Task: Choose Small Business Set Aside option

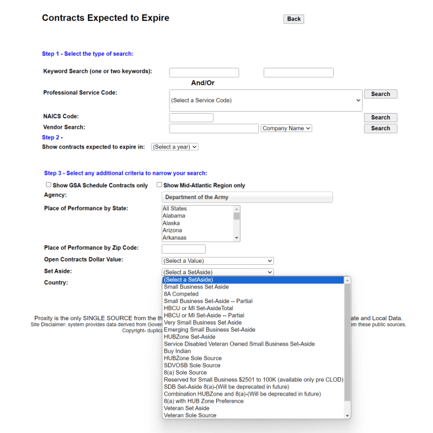Action: click(x=253, y=287)
